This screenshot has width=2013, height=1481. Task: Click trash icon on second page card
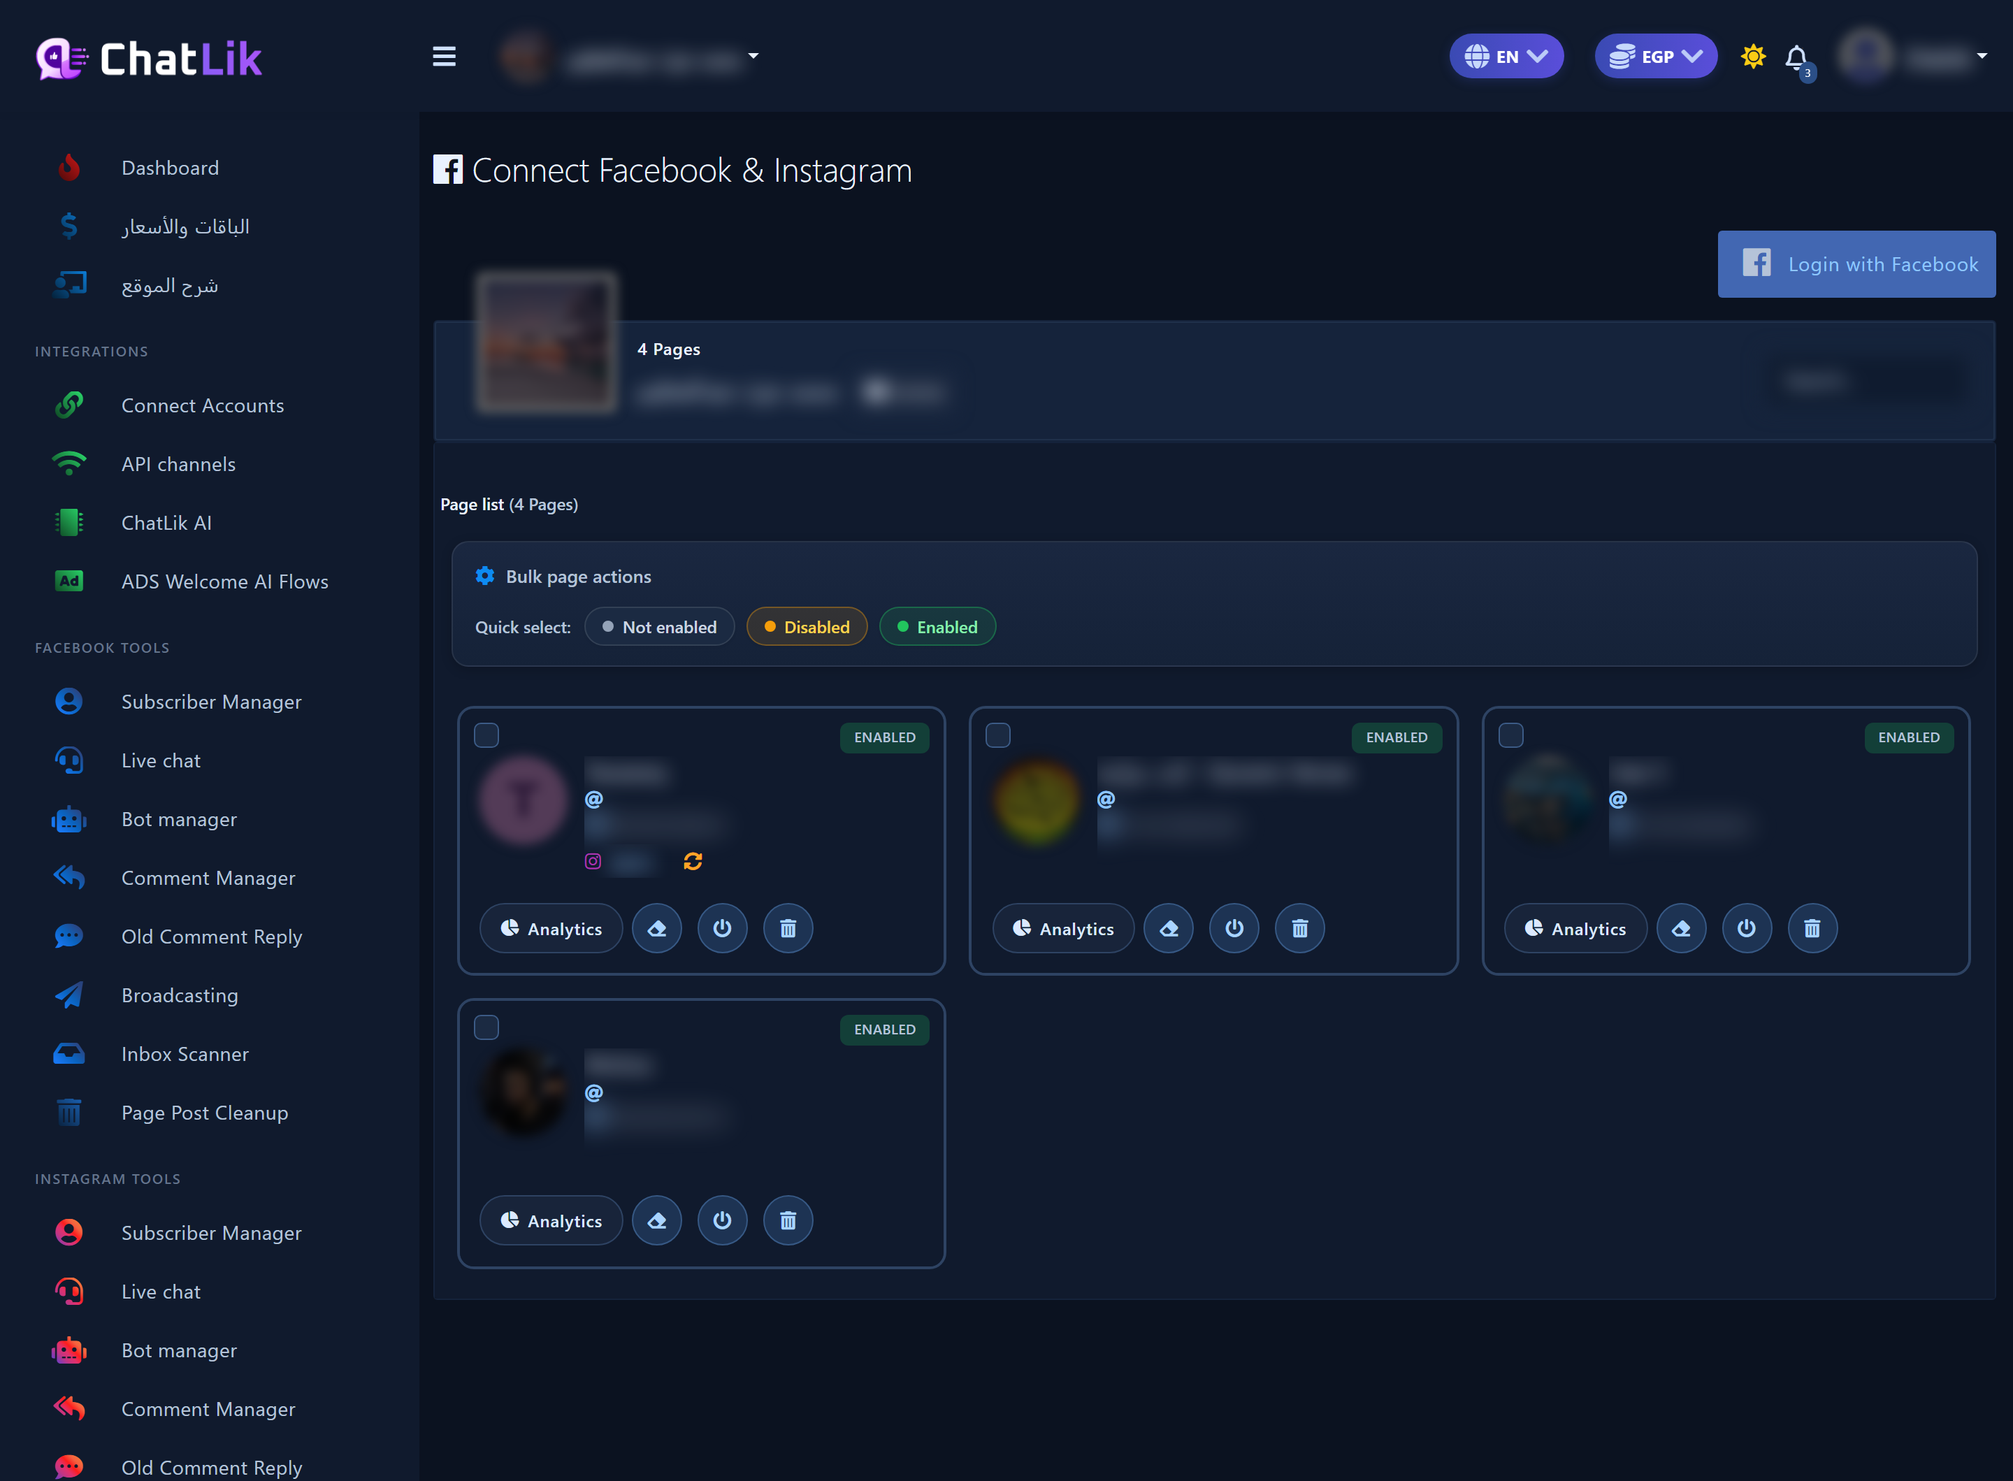(1300, 929)
